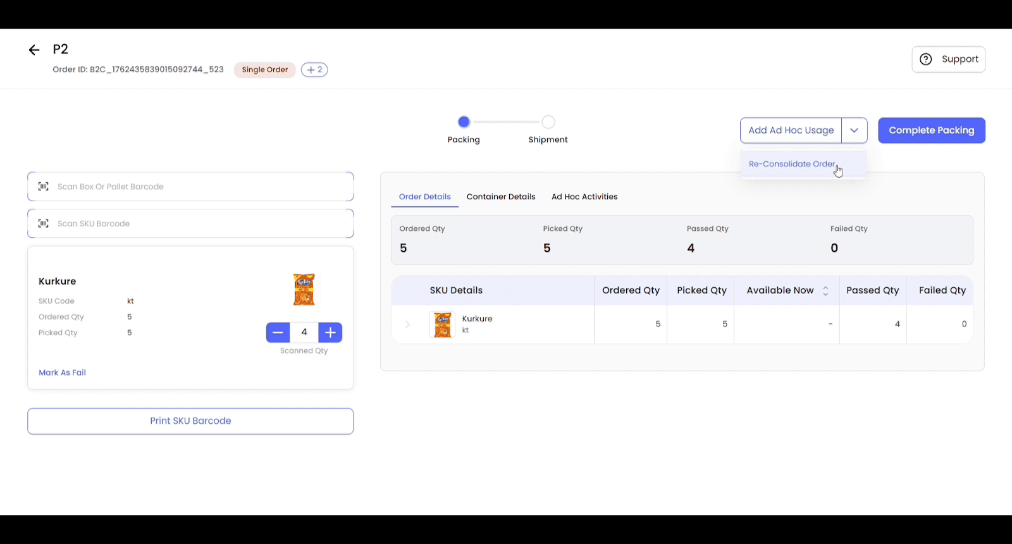Click the Kurkure product image in SKU card
1012x544 pixels.
coord(304,290)
